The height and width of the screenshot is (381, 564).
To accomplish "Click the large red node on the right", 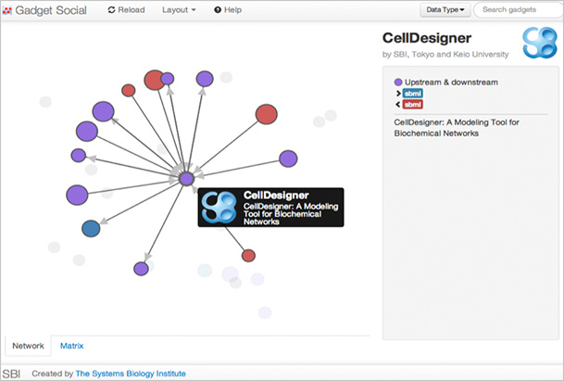I will pos(266,114).
